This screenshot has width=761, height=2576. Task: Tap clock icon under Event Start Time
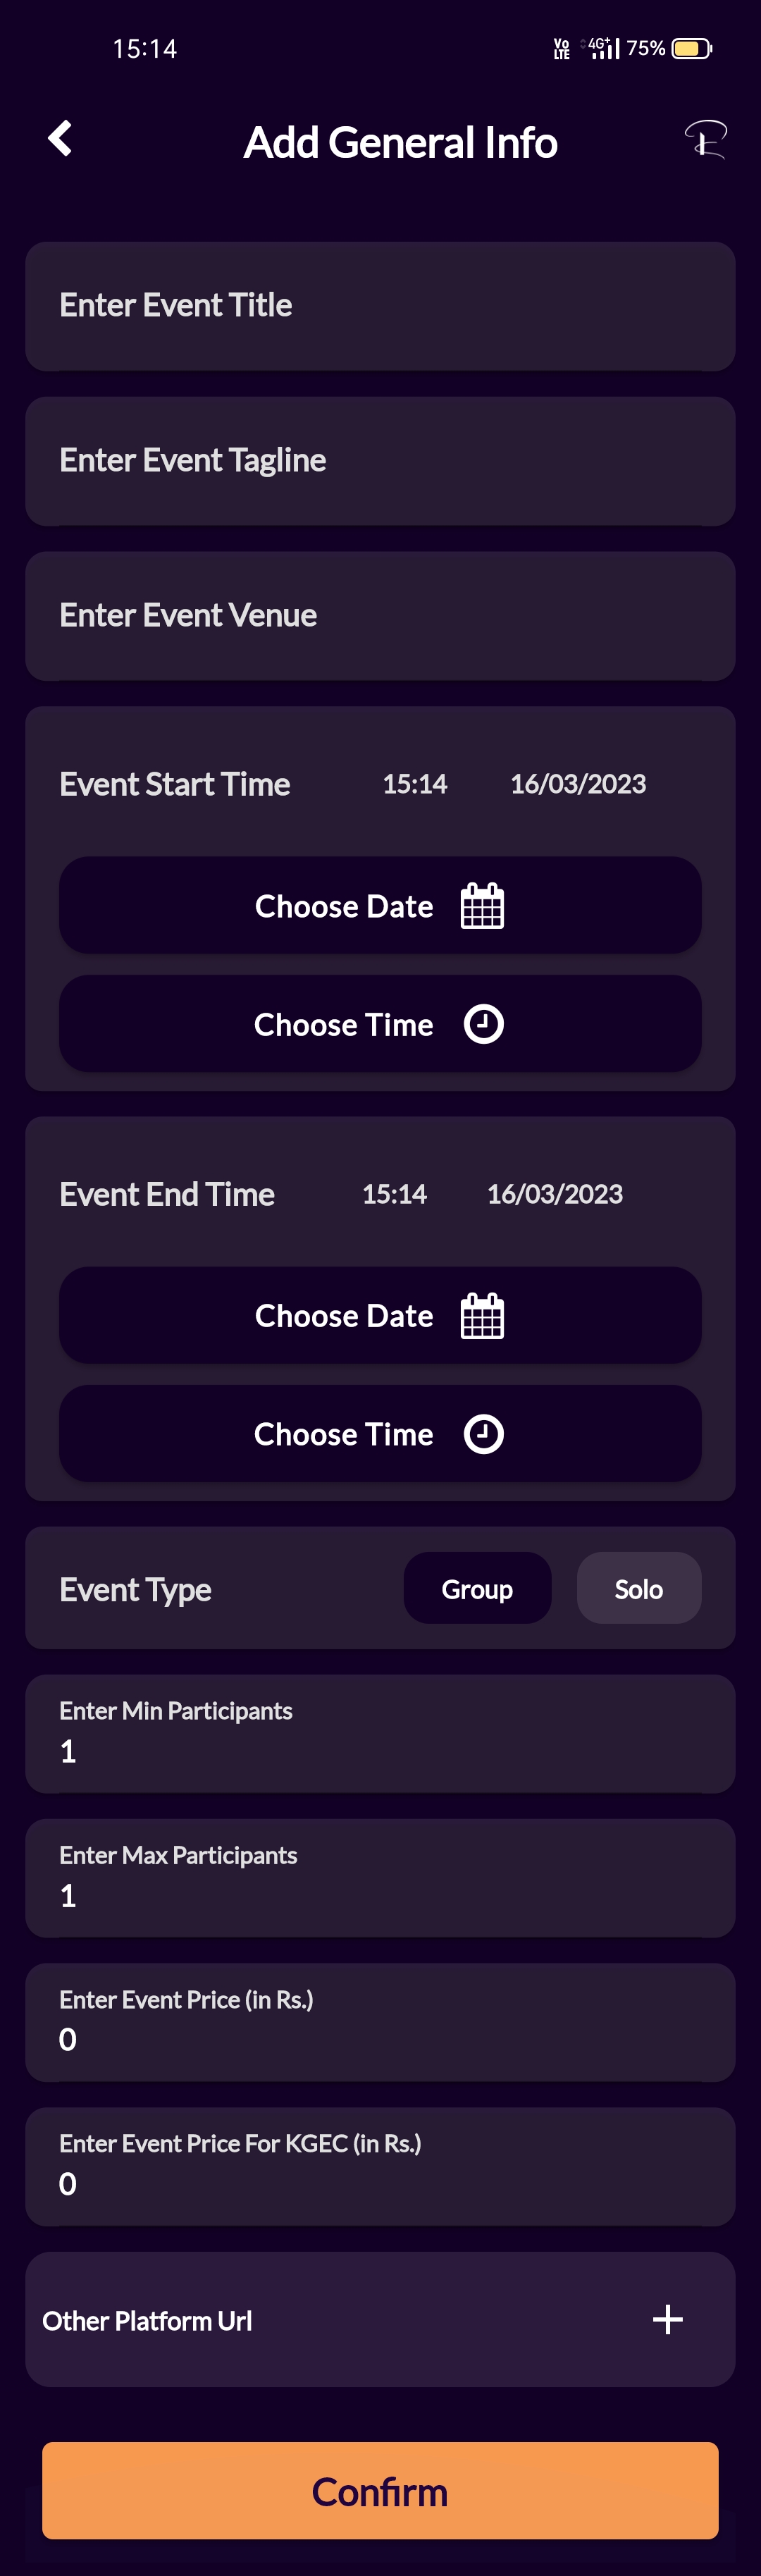(484, 1024)
